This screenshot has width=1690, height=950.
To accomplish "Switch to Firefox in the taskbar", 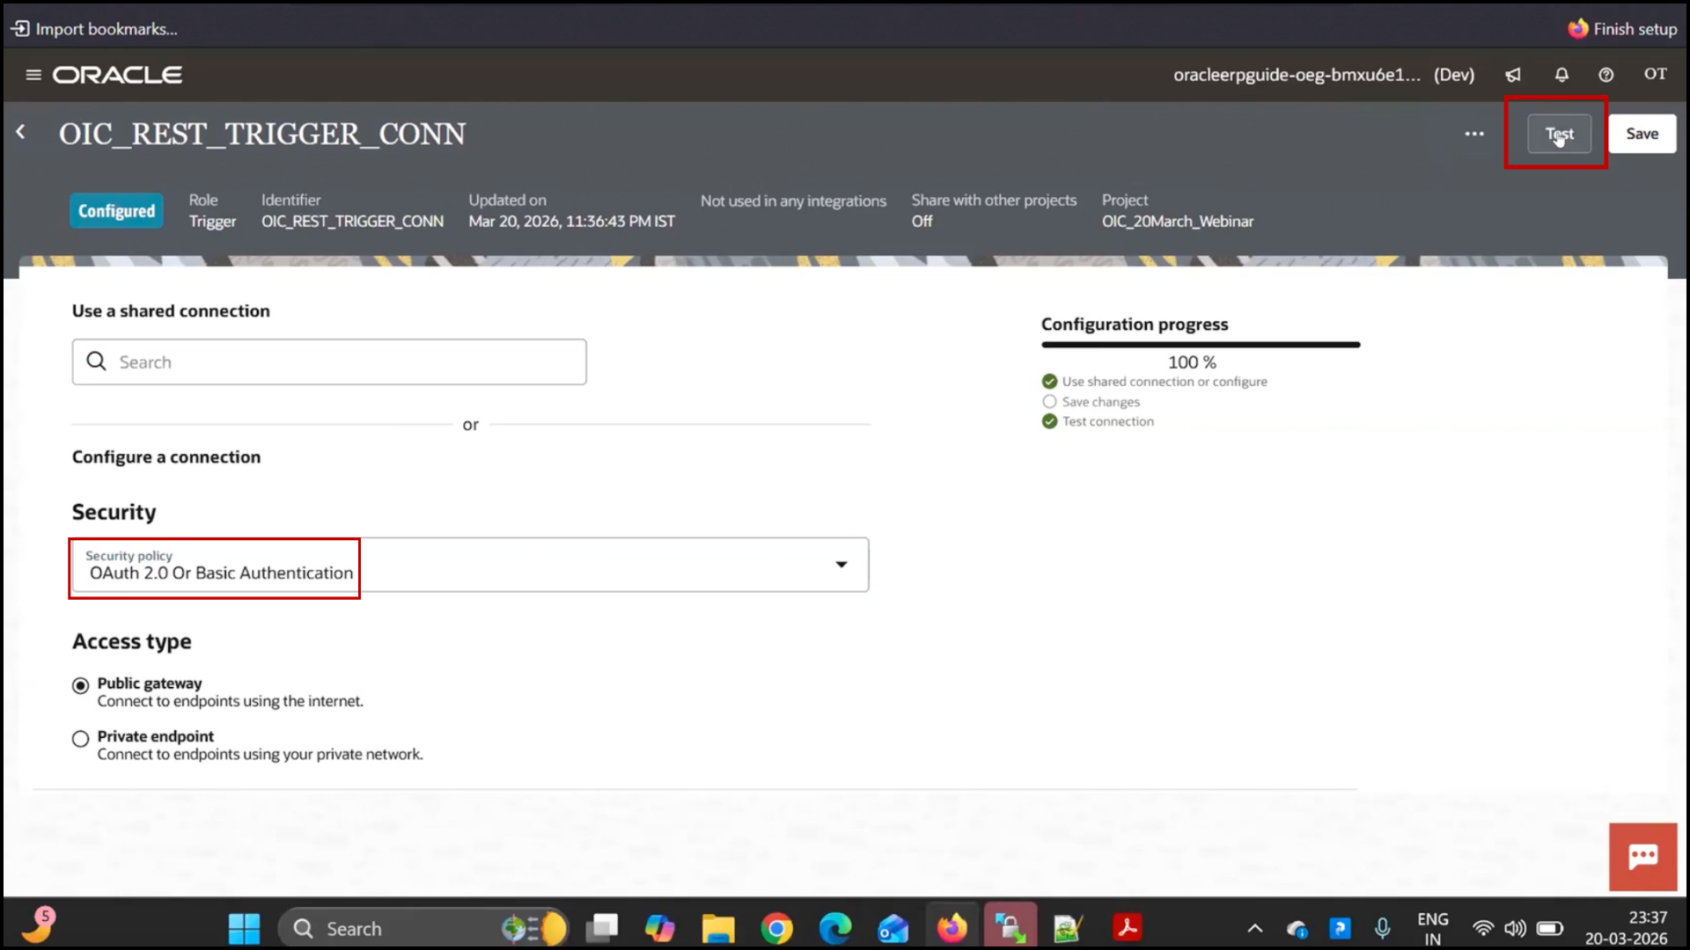I will (x=952, y=928).
